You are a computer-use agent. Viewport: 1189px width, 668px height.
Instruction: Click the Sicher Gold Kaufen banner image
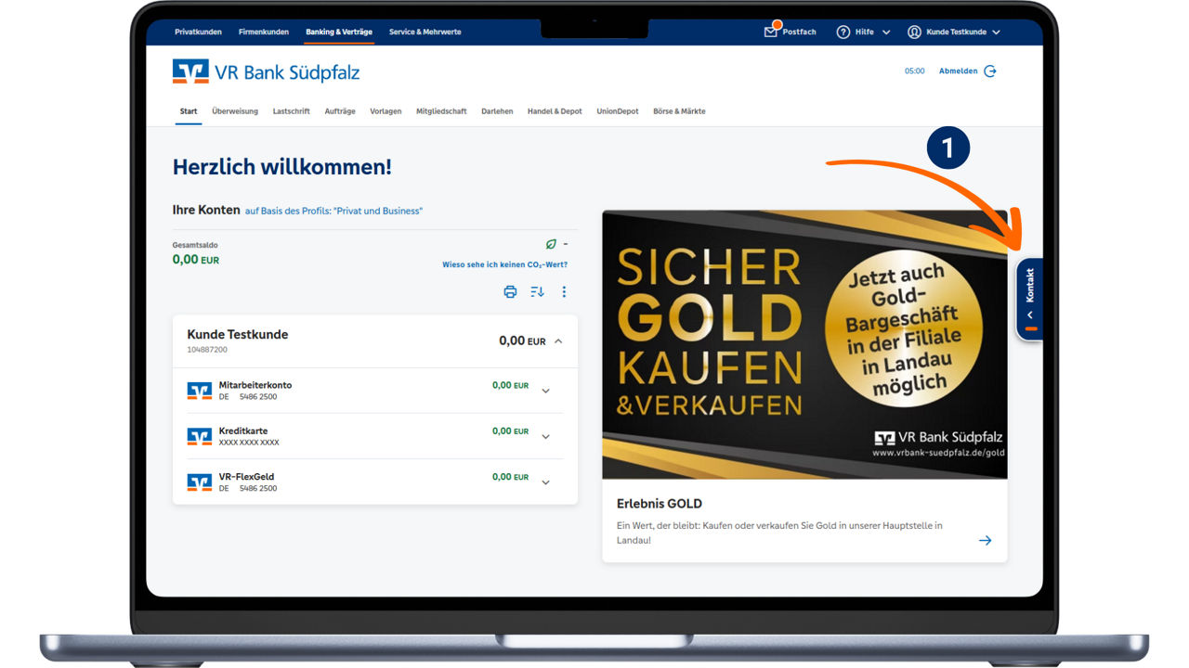tap(804, 344)
